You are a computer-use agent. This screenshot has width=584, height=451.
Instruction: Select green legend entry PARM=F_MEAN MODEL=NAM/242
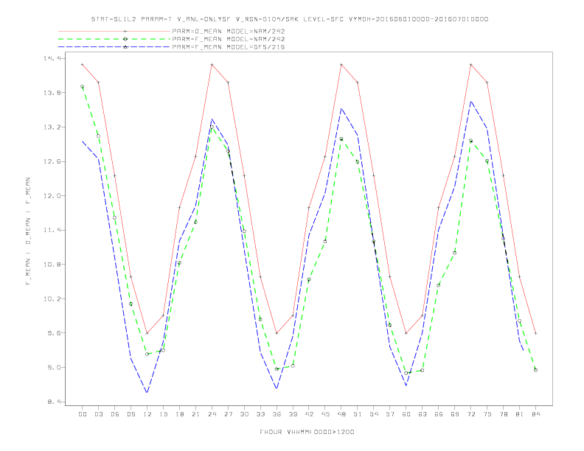click(x=229, y=39)
